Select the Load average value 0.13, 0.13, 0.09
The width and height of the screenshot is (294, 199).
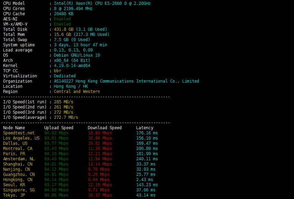click(x=73, y=50)
